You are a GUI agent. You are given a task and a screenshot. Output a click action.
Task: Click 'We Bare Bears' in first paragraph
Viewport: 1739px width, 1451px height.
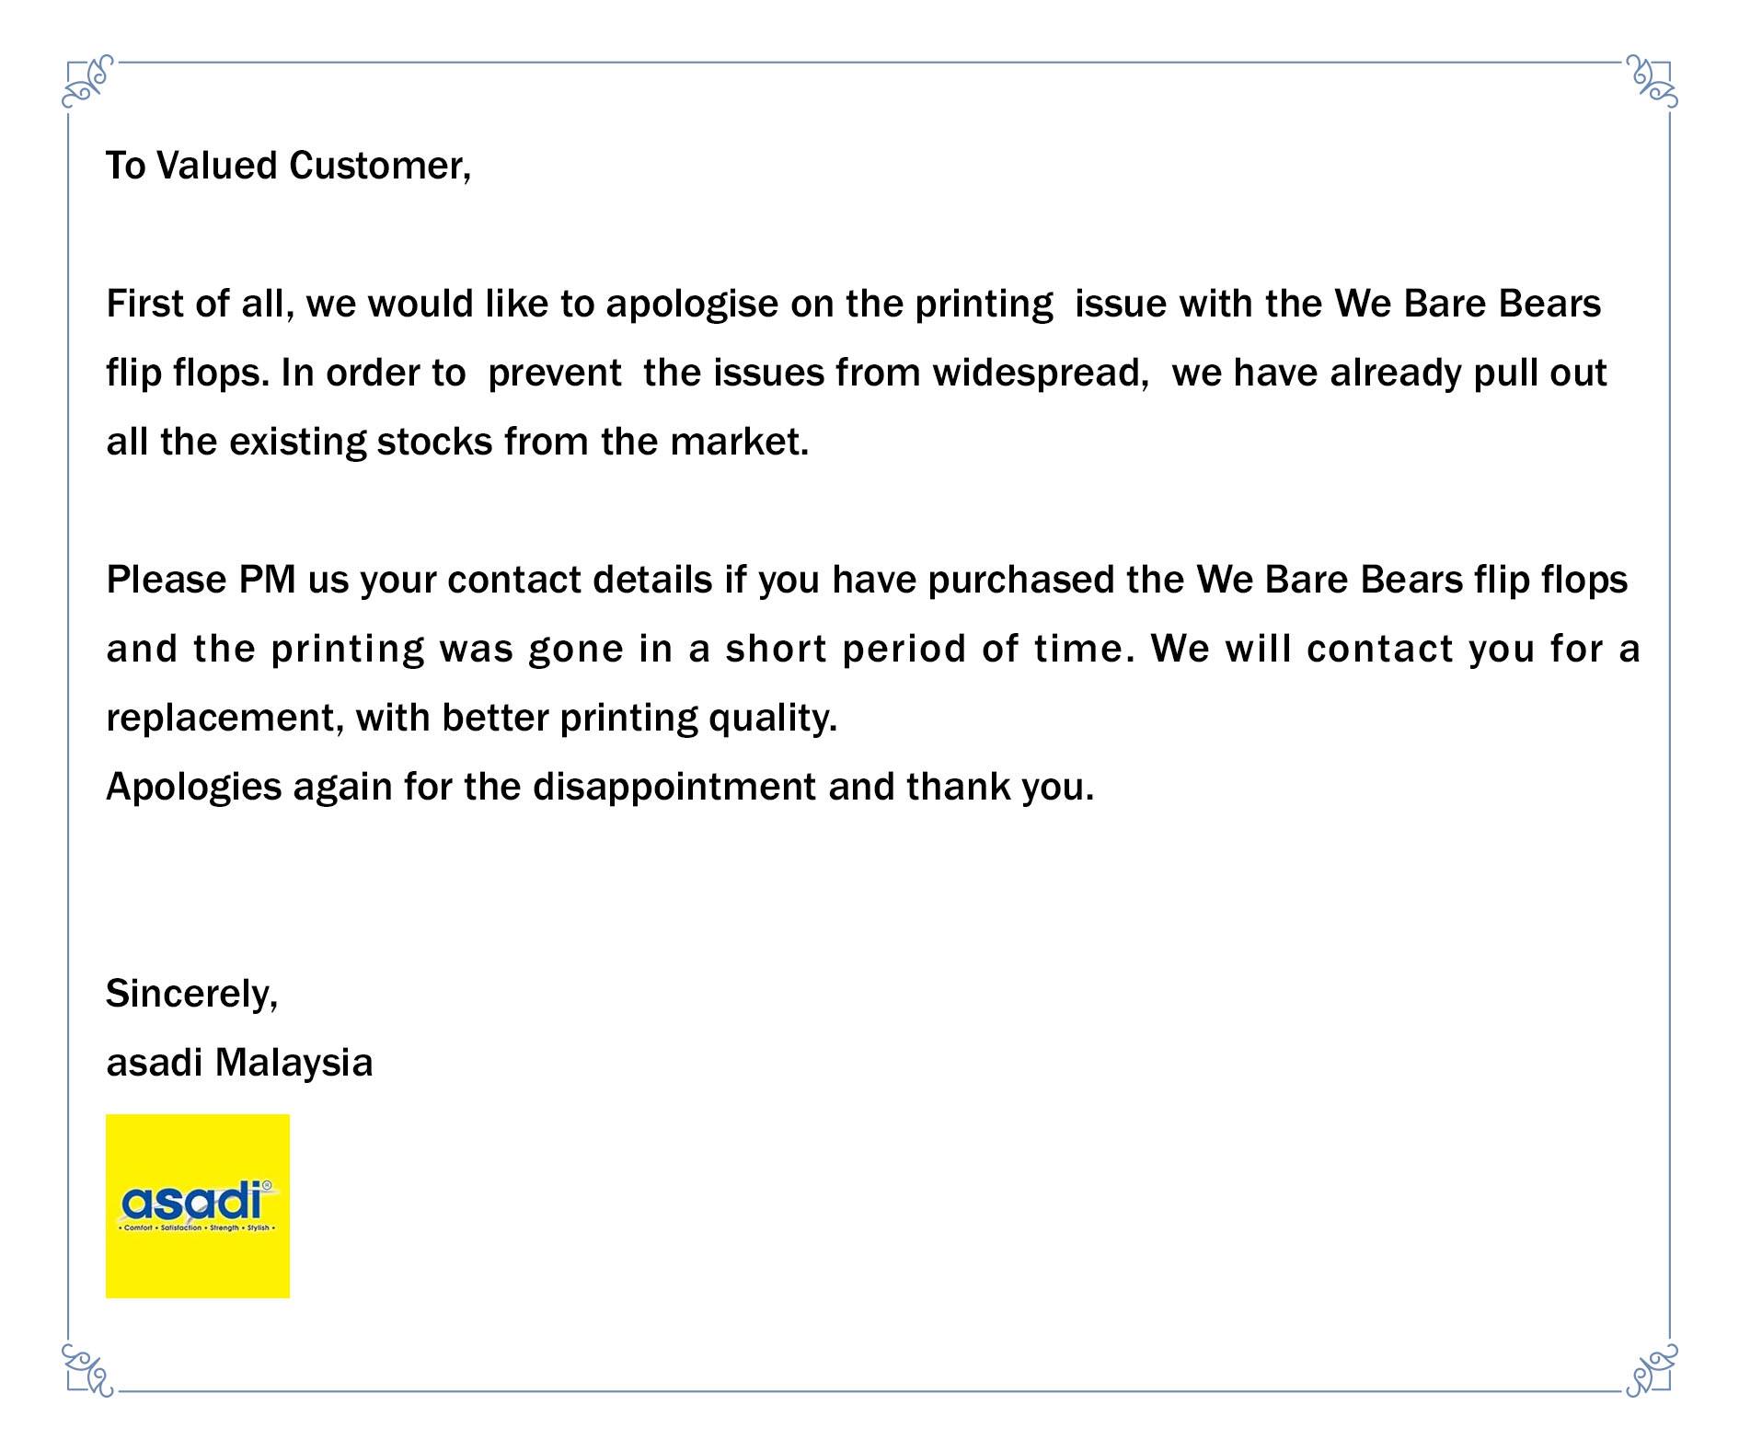1468,304
